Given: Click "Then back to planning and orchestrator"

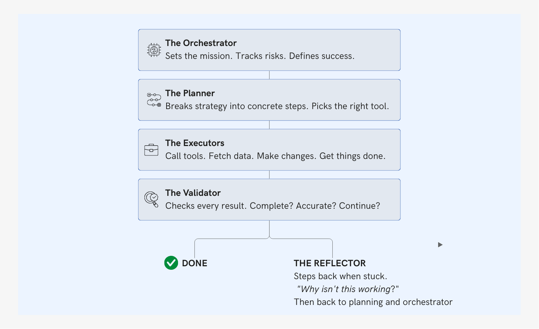Looking at the screenshot, I should pos(373,302).
